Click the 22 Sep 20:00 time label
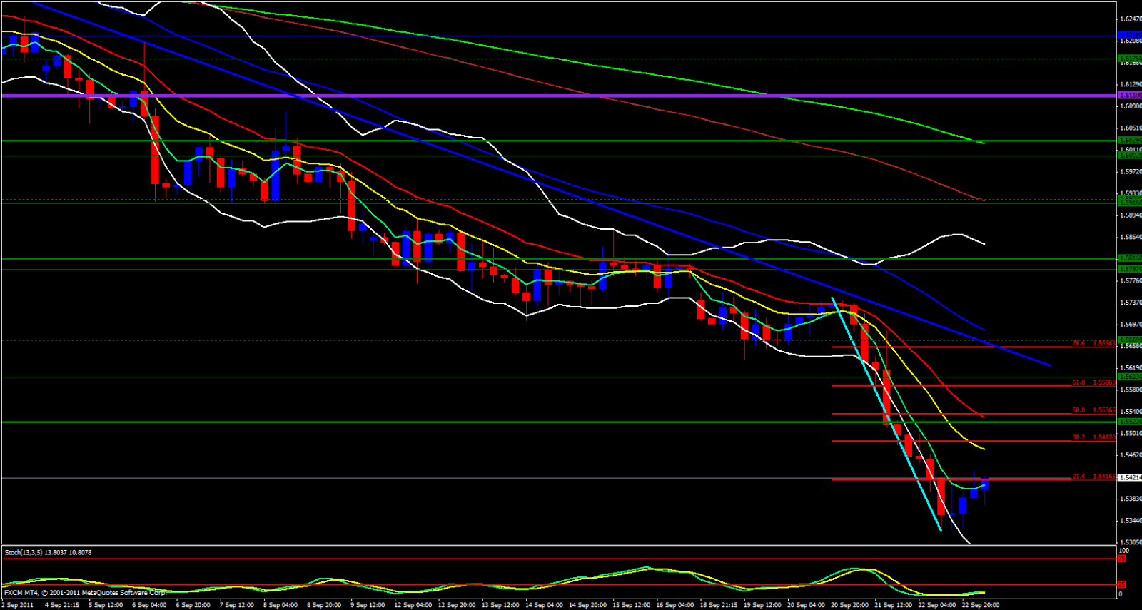 (980, 605)
